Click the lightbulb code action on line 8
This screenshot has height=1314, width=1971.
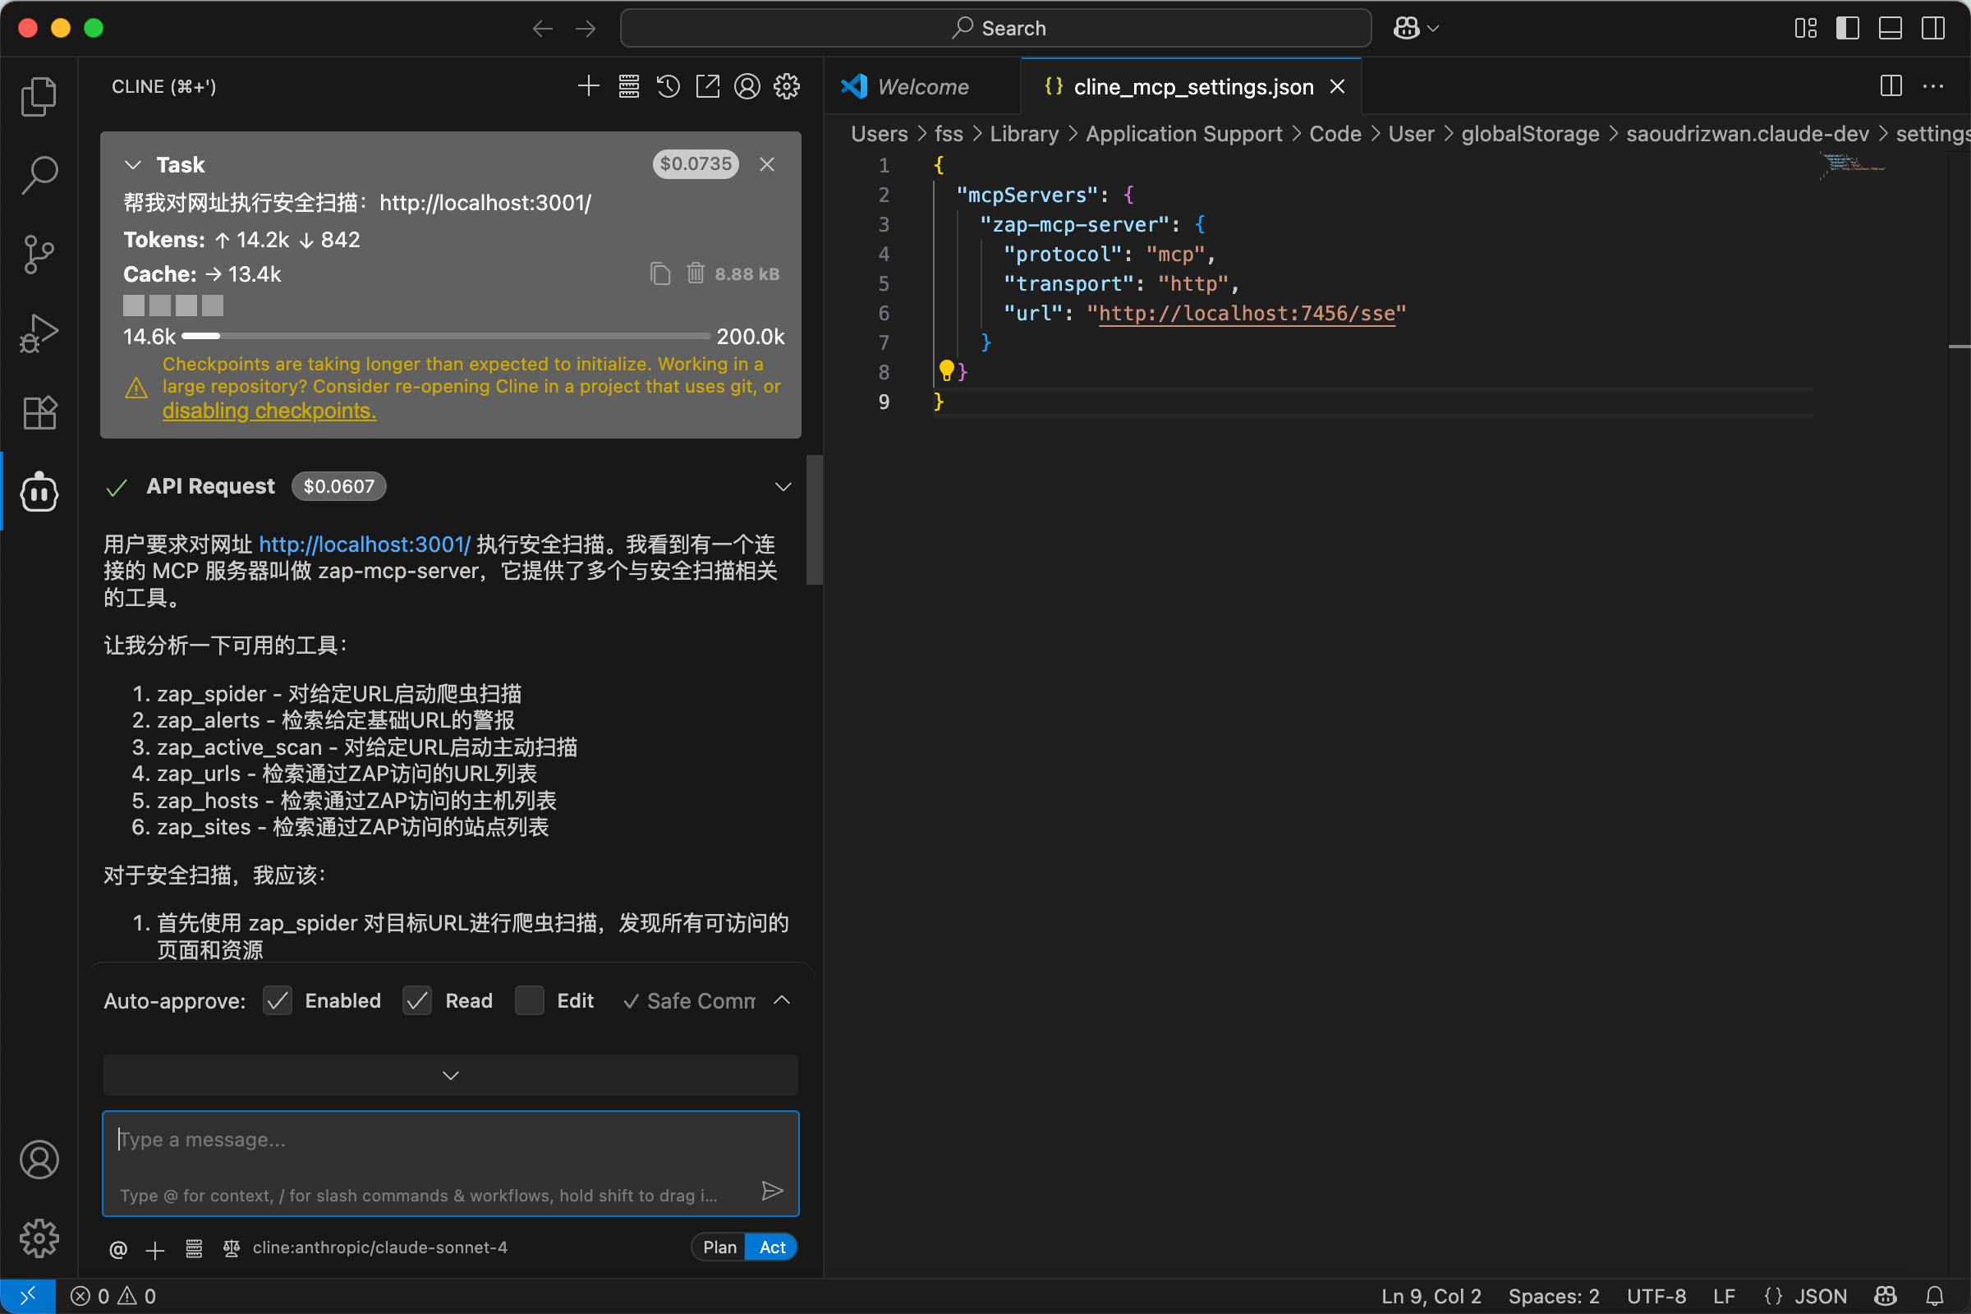(x=946, y=370)
